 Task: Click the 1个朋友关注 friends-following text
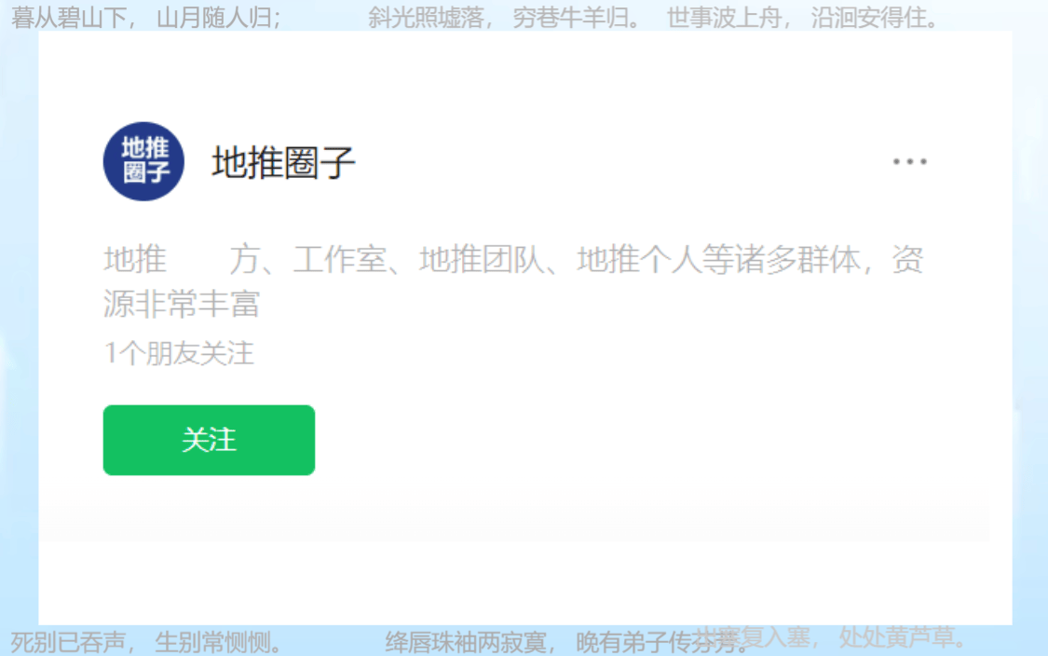coord(179,353)
